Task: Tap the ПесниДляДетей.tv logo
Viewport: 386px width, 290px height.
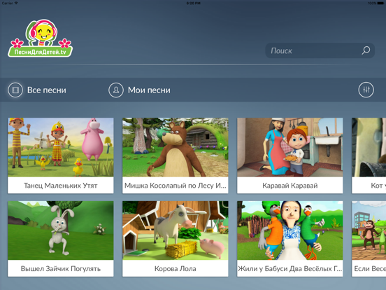Action: (41, 39)
